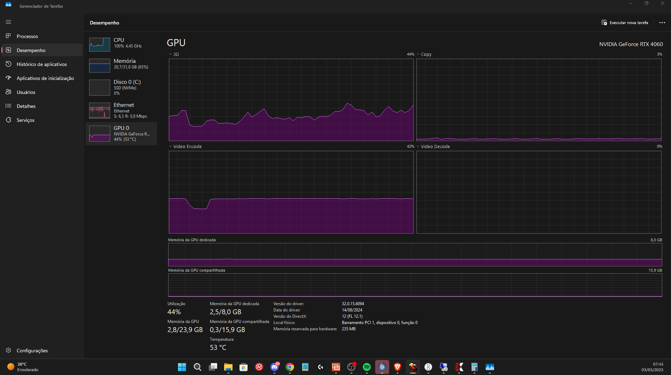The height and width of the screenshot is (375, 671).
Task: Click the Aplicativos de inicialização gauge icon
Action: 8,78
